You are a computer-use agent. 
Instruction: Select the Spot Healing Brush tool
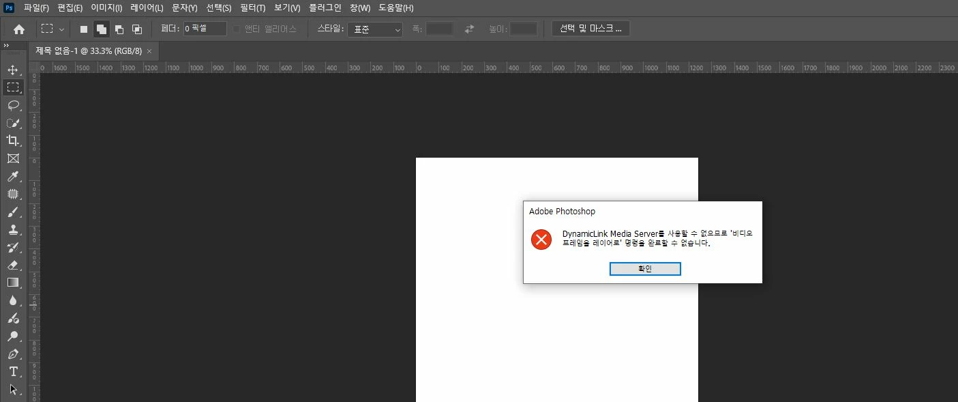tap(13, 194)
